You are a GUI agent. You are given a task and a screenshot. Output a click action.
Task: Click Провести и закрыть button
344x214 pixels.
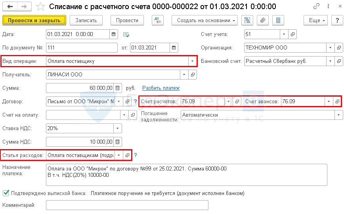(34, 20)
